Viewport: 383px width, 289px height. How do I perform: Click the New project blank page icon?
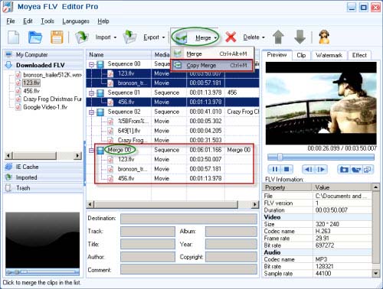click(x=13, y=37)
